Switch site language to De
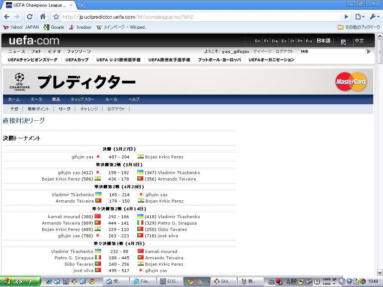This screenshot has height=287, width=383. pyautogui.click(x=275, y=41)
